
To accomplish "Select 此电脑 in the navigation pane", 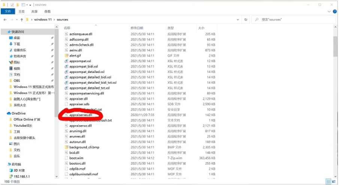I will (17, 164).
